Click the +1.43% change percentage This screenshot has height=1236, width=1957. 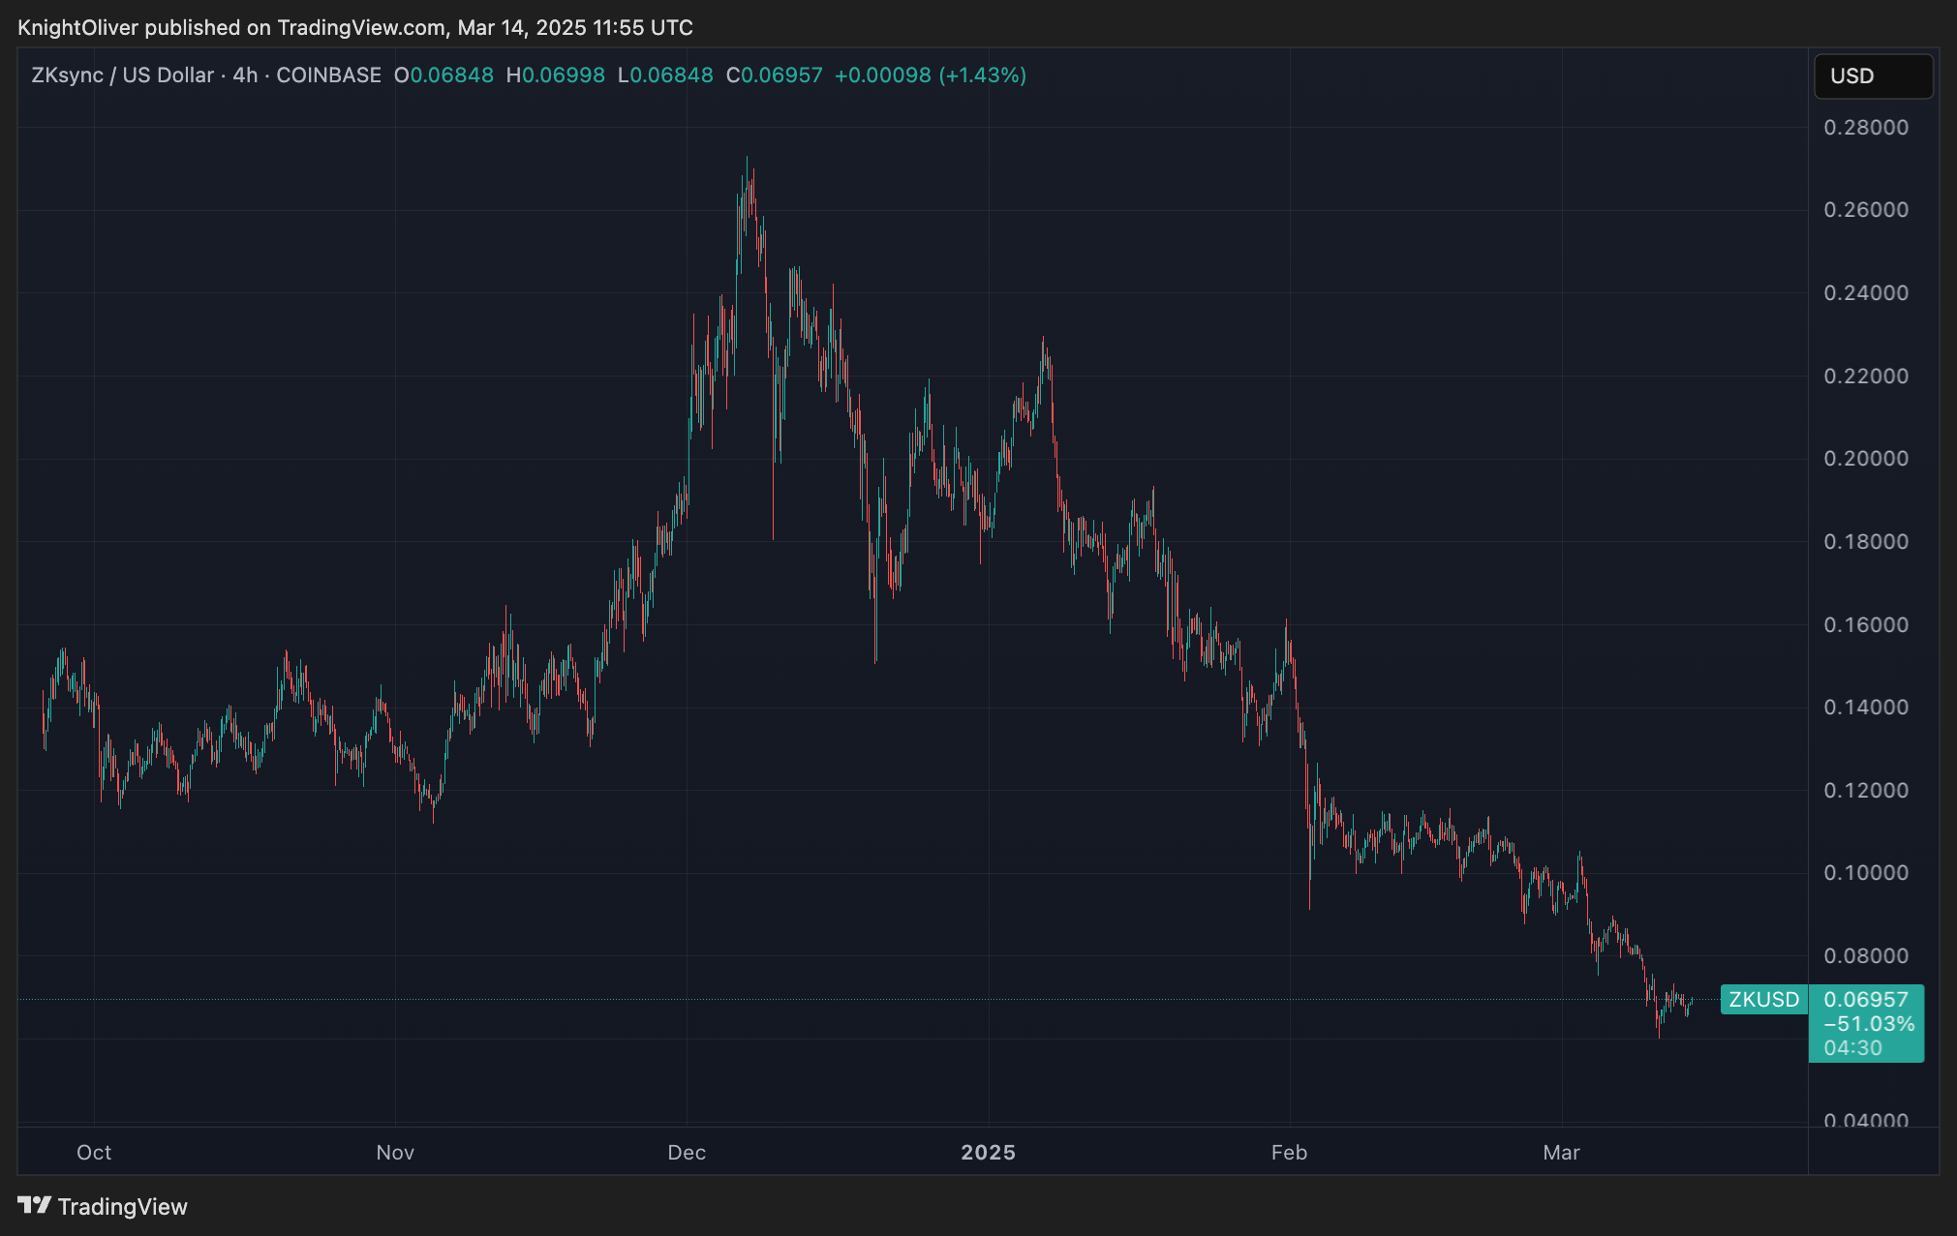(985, 75)
